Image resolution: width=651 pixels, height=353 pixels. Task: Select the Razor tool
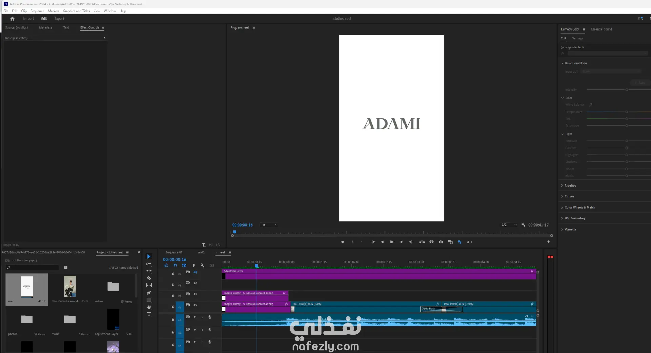149,278
